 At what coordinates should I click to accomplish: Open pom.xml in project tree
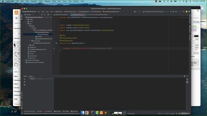(x=31, y=58)
